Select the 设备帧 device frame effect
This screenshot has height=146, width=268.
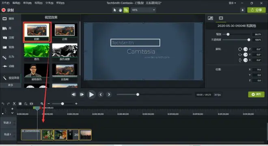pyautogui.click(x=65, y=73)
